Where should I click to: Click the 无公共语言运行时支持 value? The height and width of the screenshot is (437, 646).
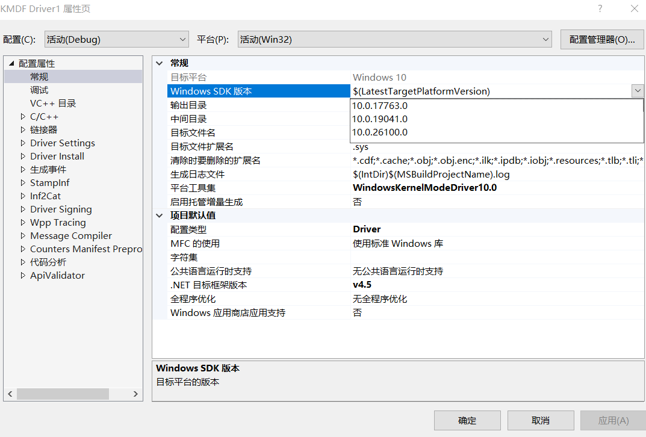[398, 271]
